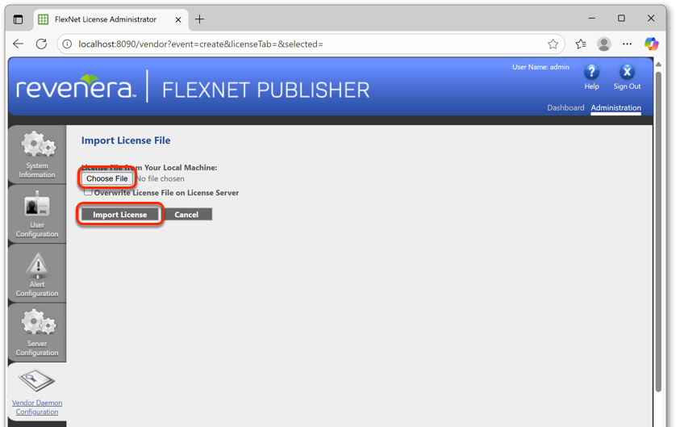Click the site information icon in address bar
Viewport: 676px width, 427px height.
pyautogui.click(x=67, y=44)
